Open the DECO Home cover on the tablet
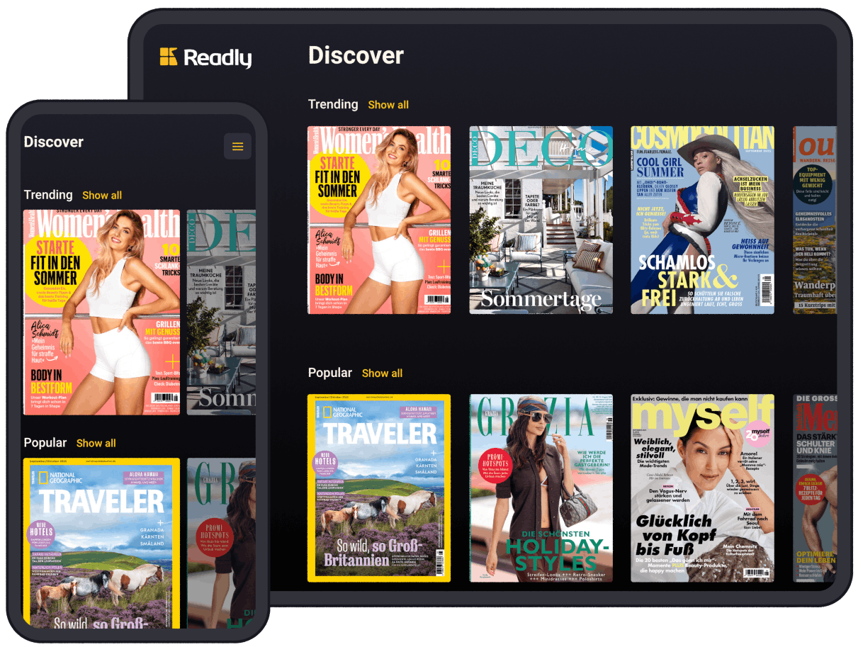The height and width of the screenshot is (647, 863). pyautogui.click(x=541, y=220)
